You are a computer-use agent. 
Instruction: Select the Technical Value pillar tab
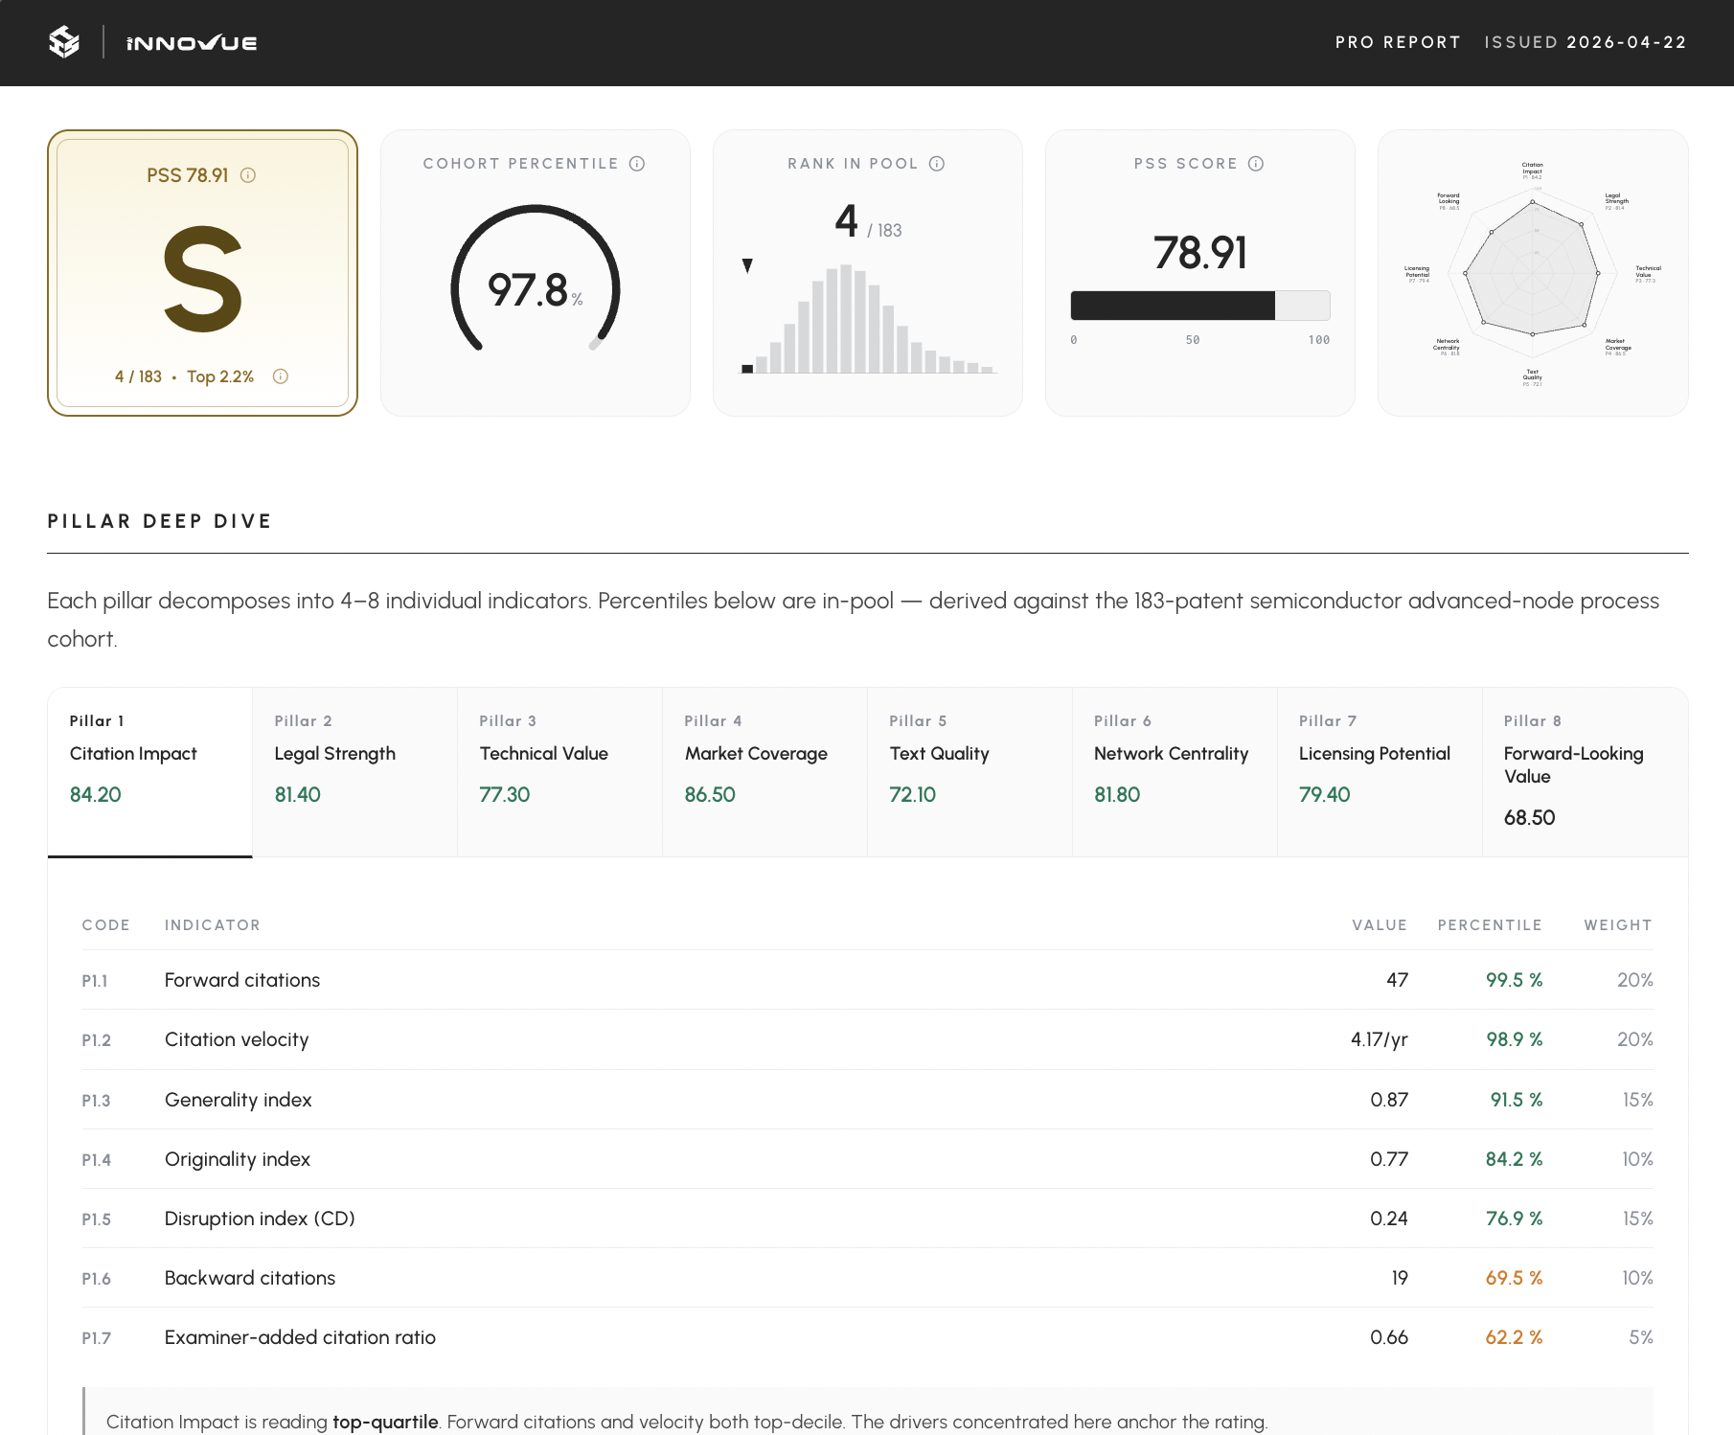tap(559, 772)
